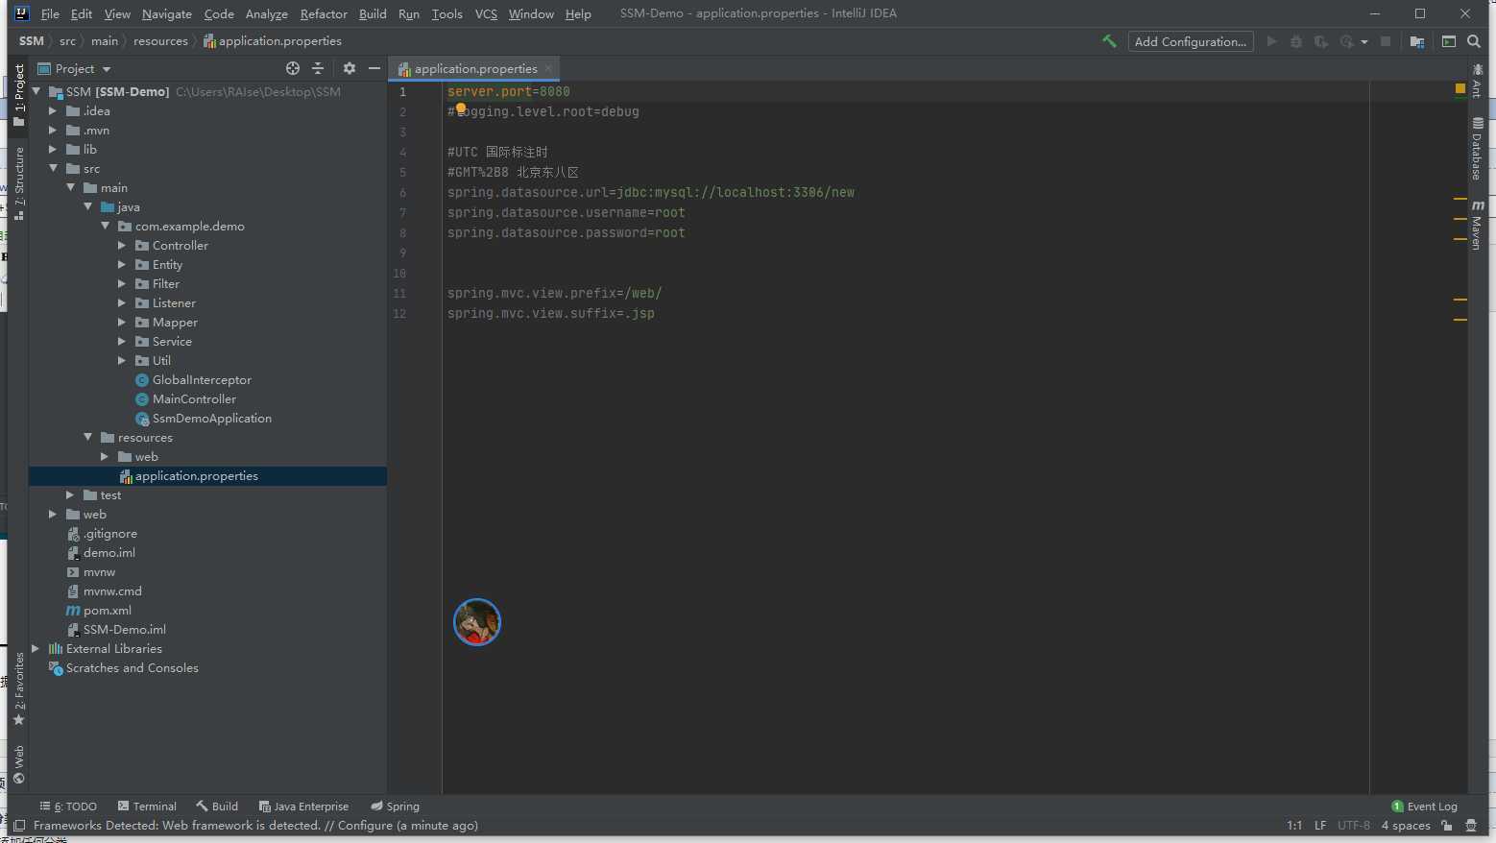Click the yellow intention bulb on line 2
This screenshot has height=843, width=1496.
click(460, 108)
